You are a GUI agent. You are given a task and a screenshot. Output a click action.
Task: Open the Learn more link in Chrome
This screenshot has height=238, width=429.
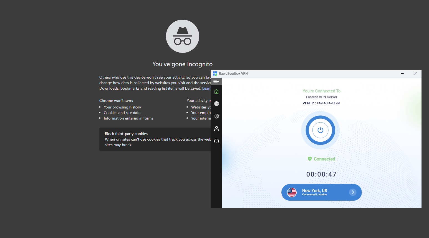pyautogui.click(x=206, y=88)
